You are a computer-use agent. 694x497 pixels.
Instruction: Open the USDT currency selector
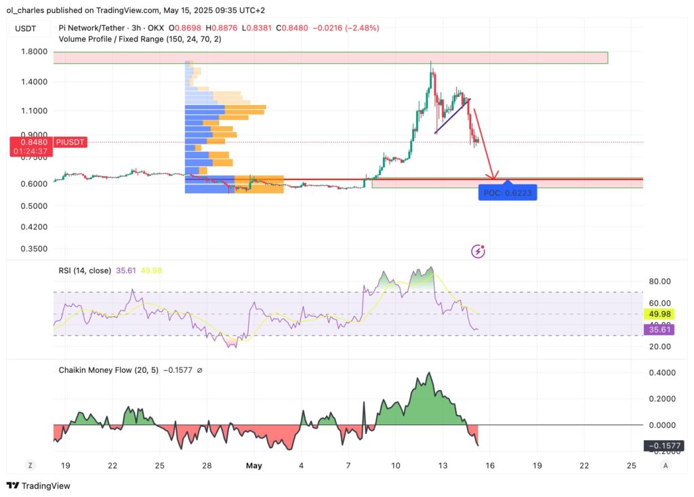pos(27,28)
